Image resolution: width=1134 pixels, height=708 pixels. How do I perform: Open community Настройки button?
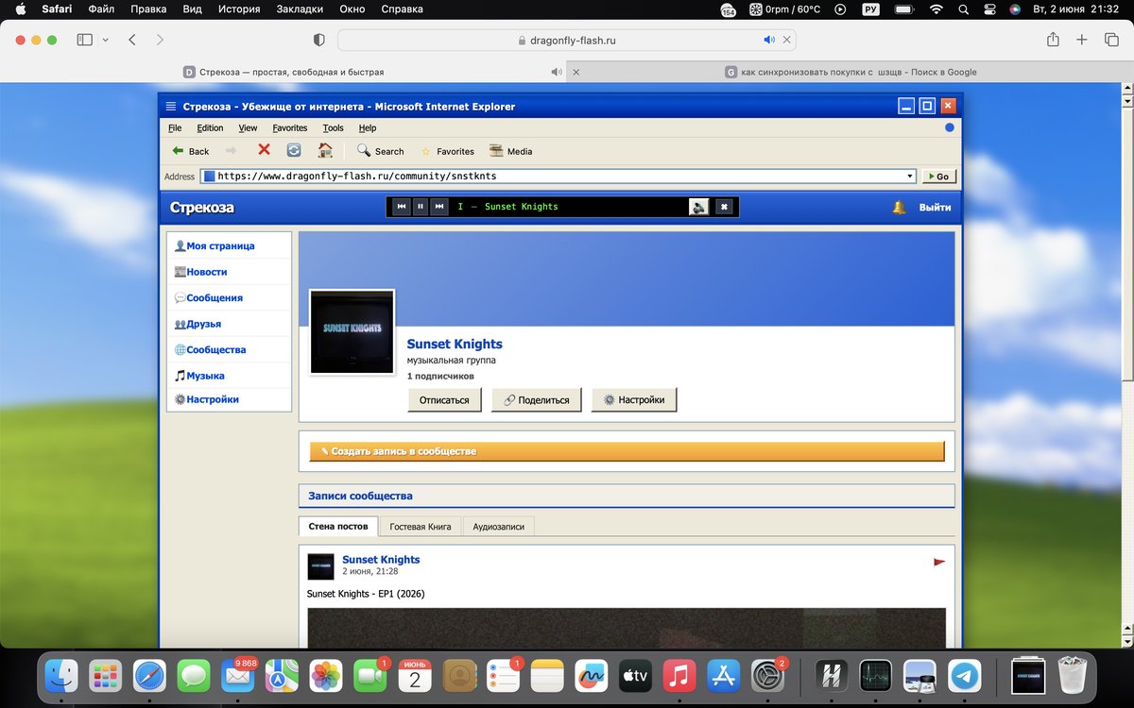click(633, 400)
